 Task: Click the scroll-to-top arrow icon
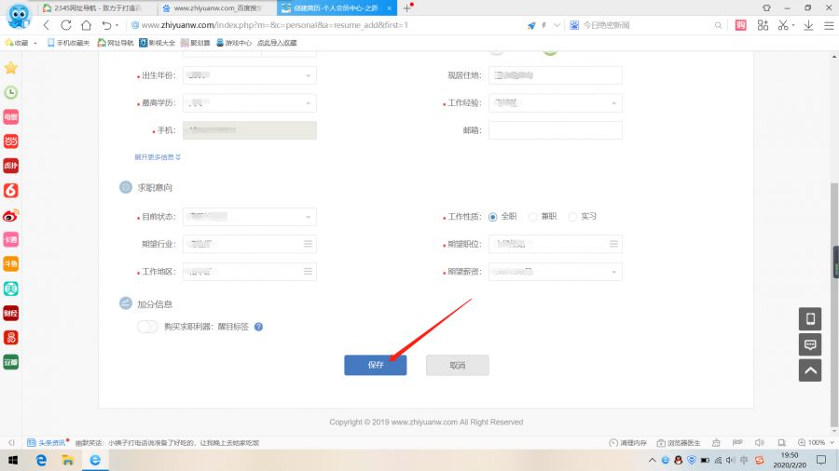pos(810,370)
